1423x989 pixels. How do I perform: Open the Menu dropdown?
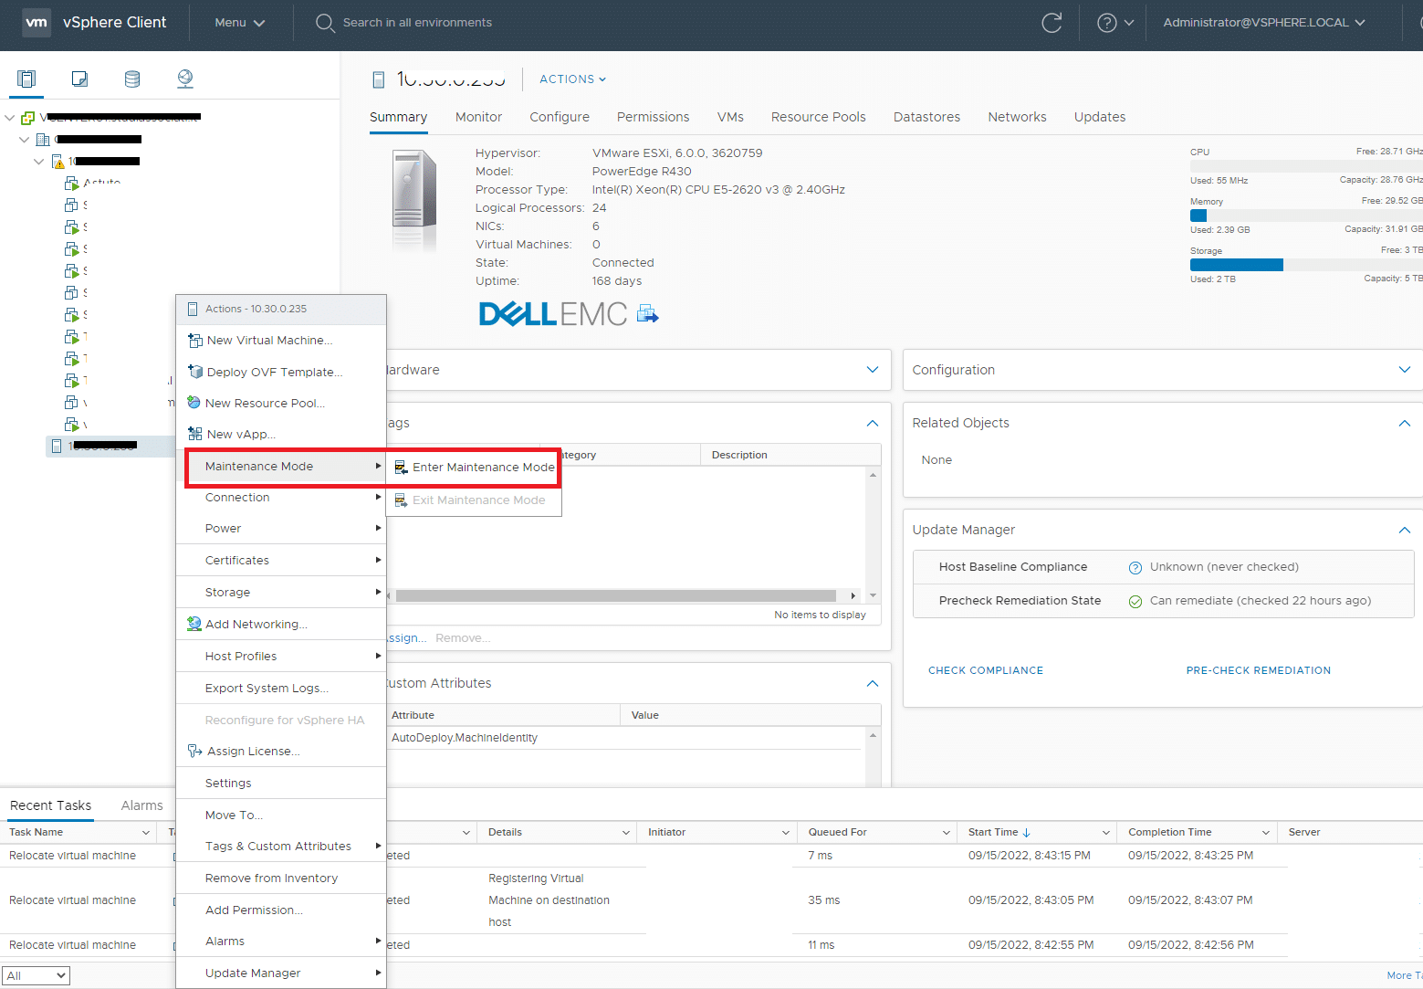click(240, 23)
